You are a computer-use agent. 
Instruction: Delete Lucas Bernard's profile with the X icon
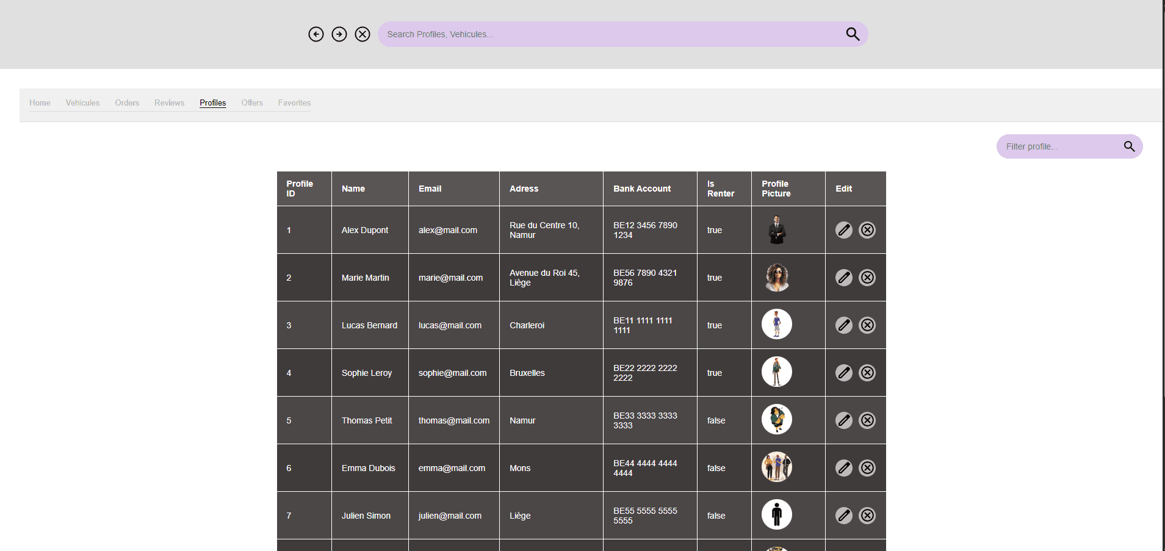[867, 325]
